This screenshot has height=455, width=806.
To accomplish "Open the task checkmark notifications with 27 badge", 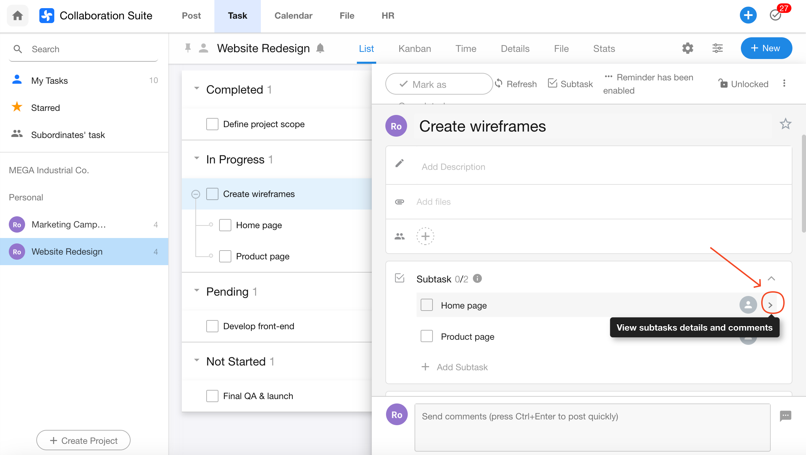I will 776,16.
